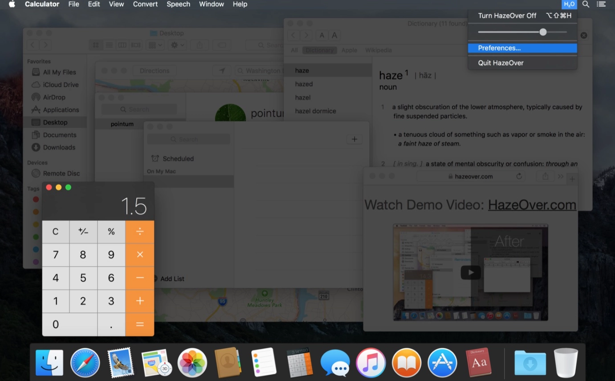Viewport: 615px width, 381px height.
Task: Launch the Maps app from the Dock
Action: point(156,363)
